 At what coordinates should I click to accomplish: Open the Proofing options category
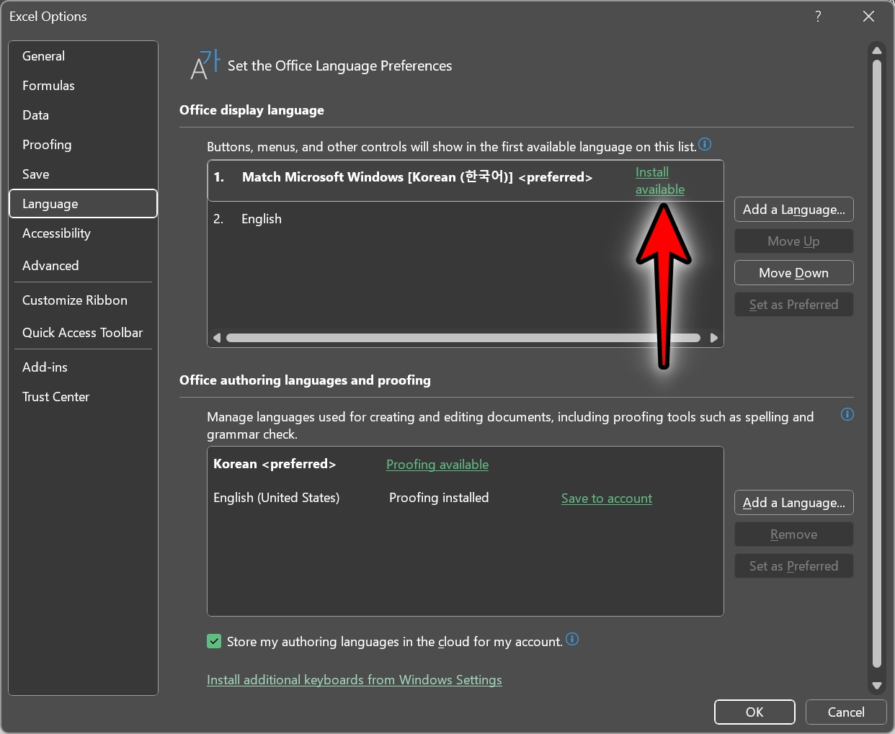83,145
